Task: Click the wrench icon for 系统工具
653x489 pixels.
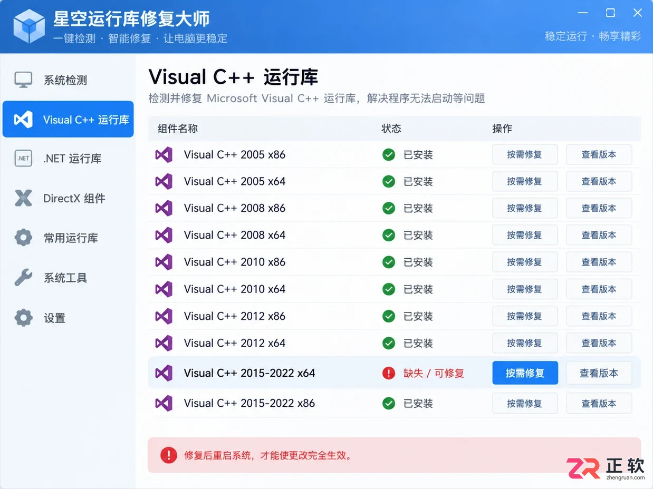Action: coord(23,278)
